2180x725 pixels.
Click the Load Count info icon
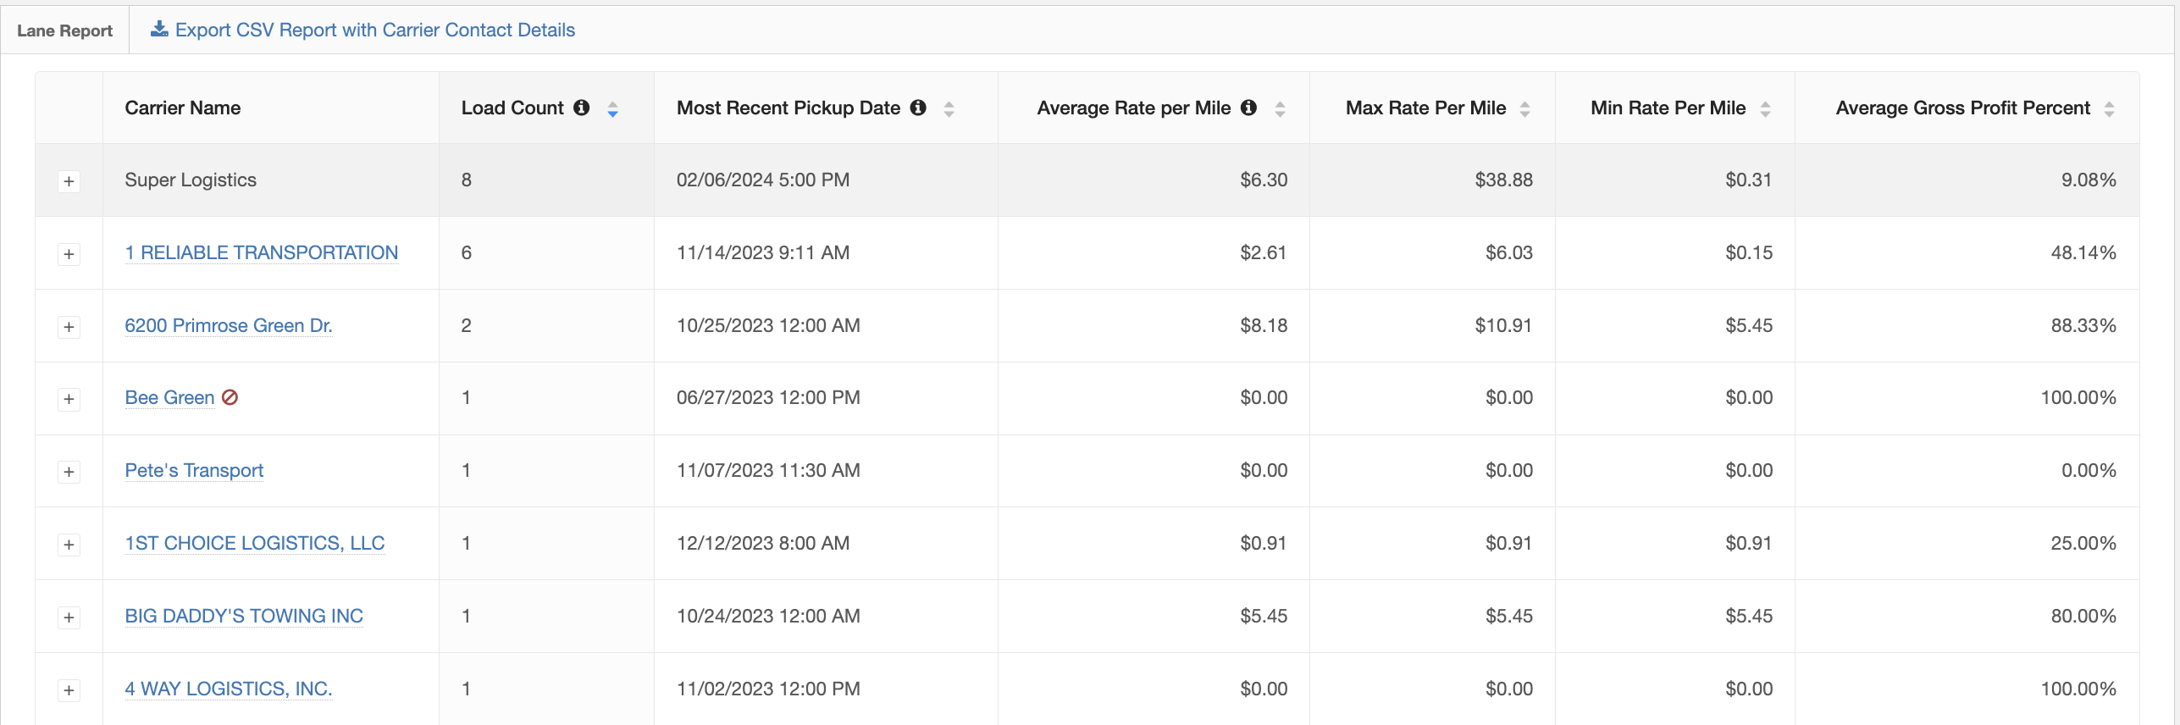coord(581,108)
